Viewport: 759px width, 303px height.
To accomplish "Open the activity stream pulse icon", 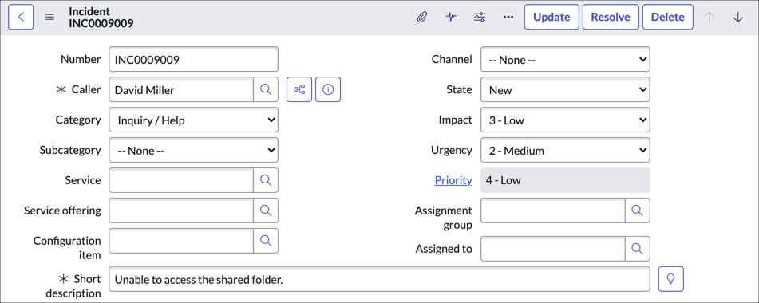I will coord(451,17).
